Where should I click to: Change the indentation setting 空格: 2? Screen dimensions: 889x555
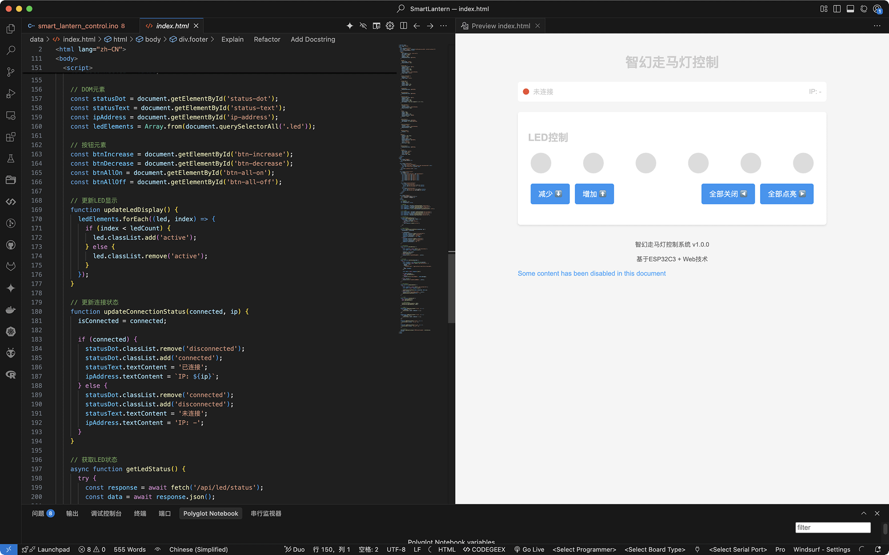pyautogui.click(x=368, y=549)
